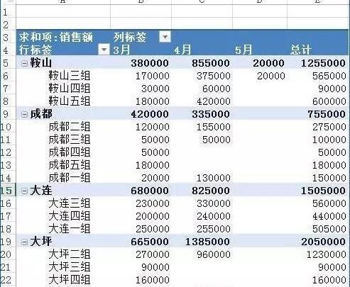The image size is (350, 287).
Task: Select the 大坪四组 row label
Action: (x=70, y=280)
